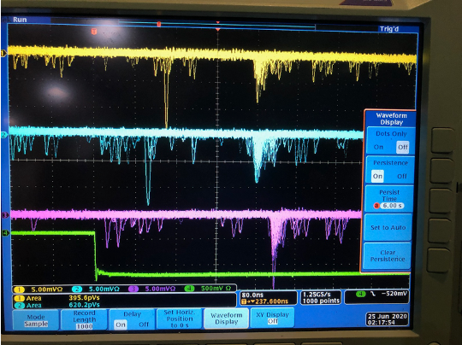Image resolution: width=462 pixels, height=345 pixels.
Task: Turn Persistence Off
Action: [402, 176]
